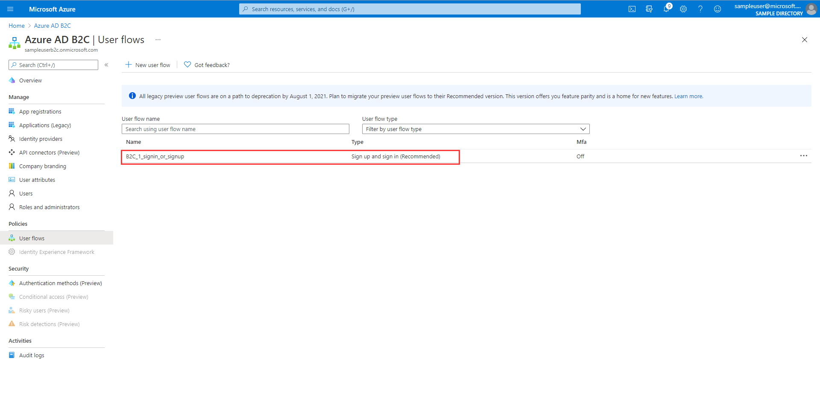Open Cloud Shell from the top bar
The height and width of the screenshot is (414, 820).
coord(632,9)
